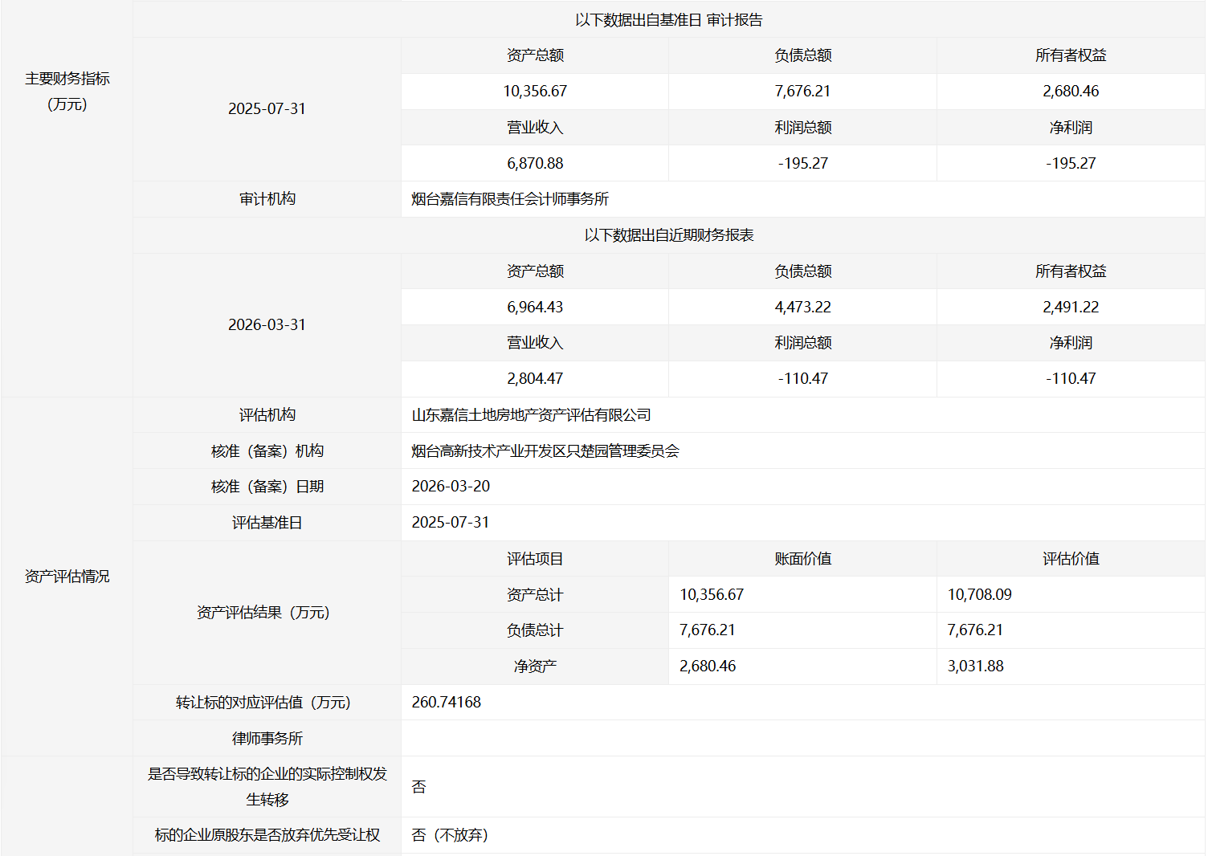This screenshot has width=1208, height=856.
Task: Click appraised total assets value 10,708.09
Action: point(979,595)
